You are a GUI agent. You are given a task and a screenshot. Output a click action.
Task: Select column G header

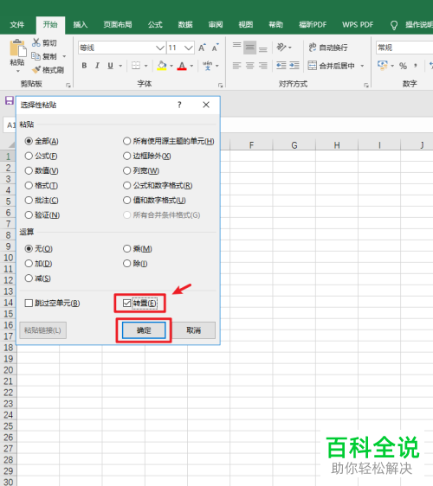tap(294, 144)
